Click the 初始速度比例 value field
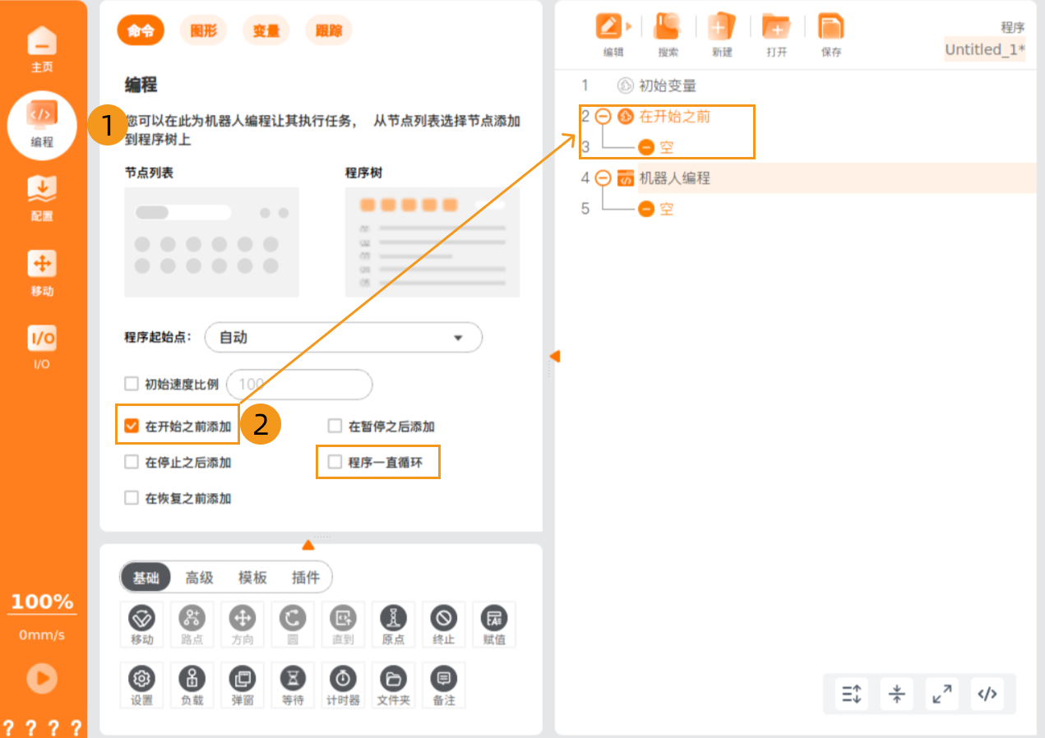The height and width of the screenshot is (738, 1045). [299, 384]
